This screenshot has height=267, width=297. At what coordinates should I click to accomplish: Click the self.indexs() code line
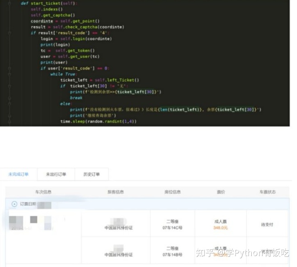pos(47,10)
